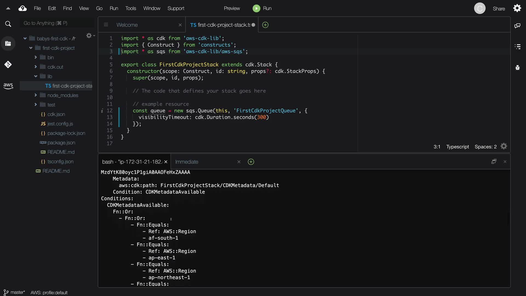This screenshot has width=526, height=296.
Task: Click the Cloud9 logo icon
Action: pyautogui.click(x=22, y=8)
